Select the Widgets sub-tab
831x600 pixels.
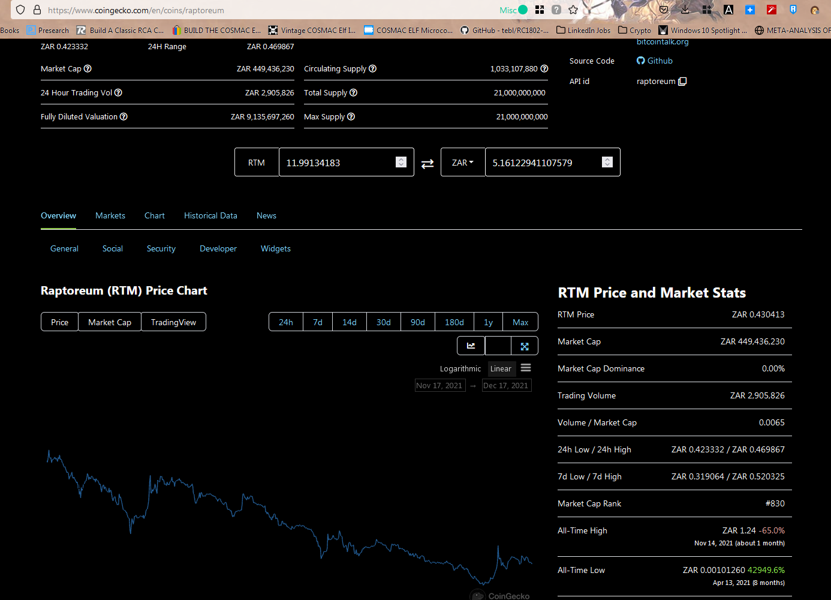click(x=276, y=248)
